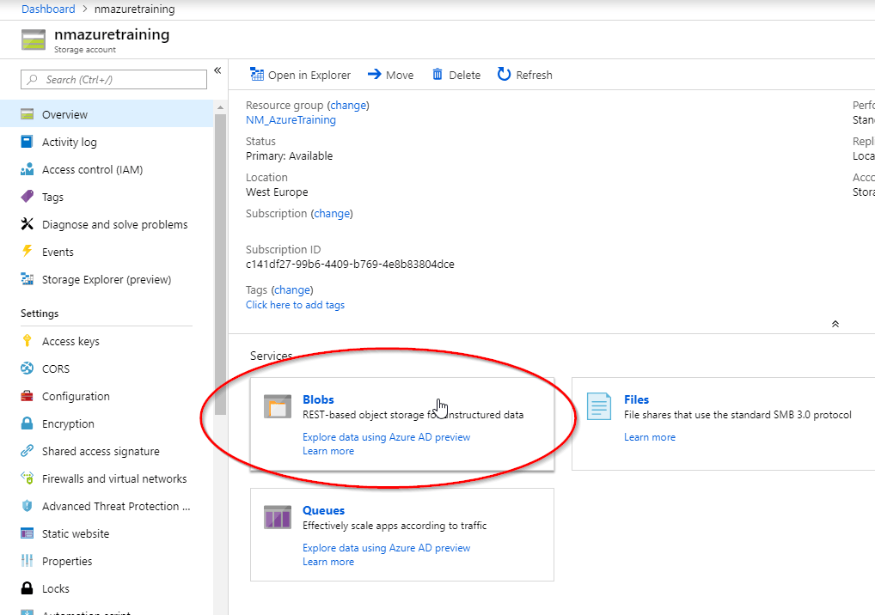Open Firewalls and virtual networks settings

tap(113, 478)
